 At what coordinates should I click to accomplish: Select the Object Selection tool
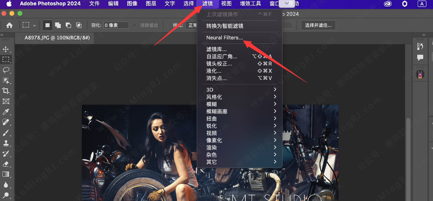[6, 80]
